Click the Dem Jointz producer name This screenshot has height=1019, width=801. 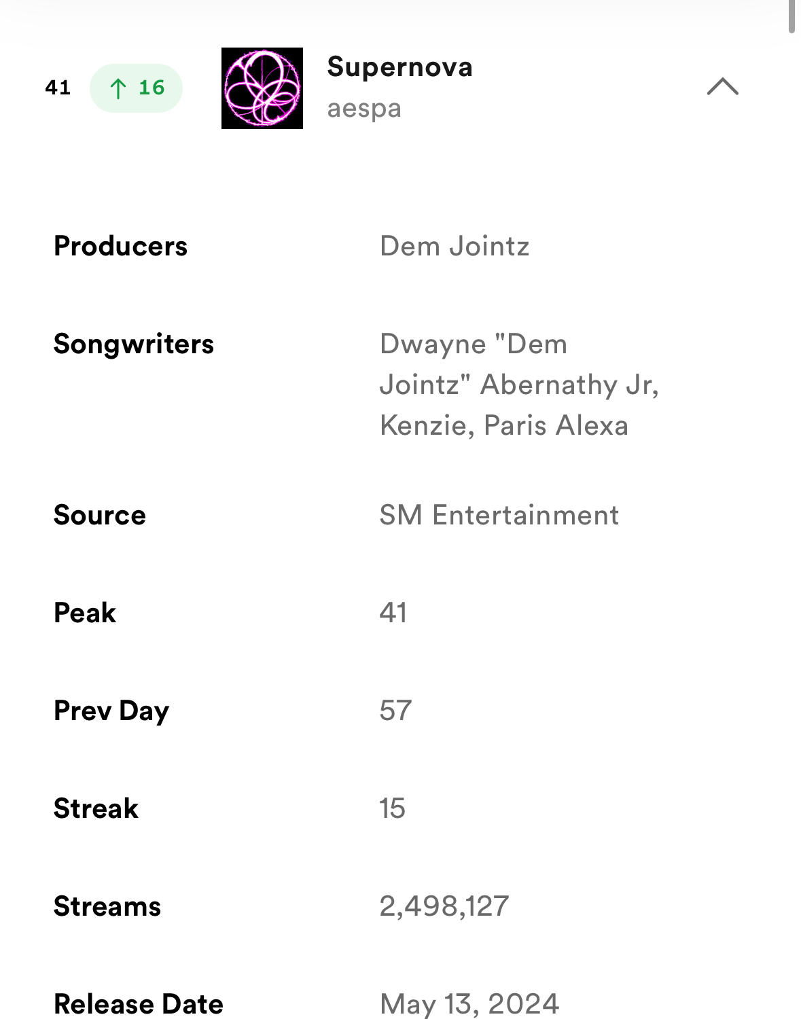pyautogui.click(x=455, y=247)
